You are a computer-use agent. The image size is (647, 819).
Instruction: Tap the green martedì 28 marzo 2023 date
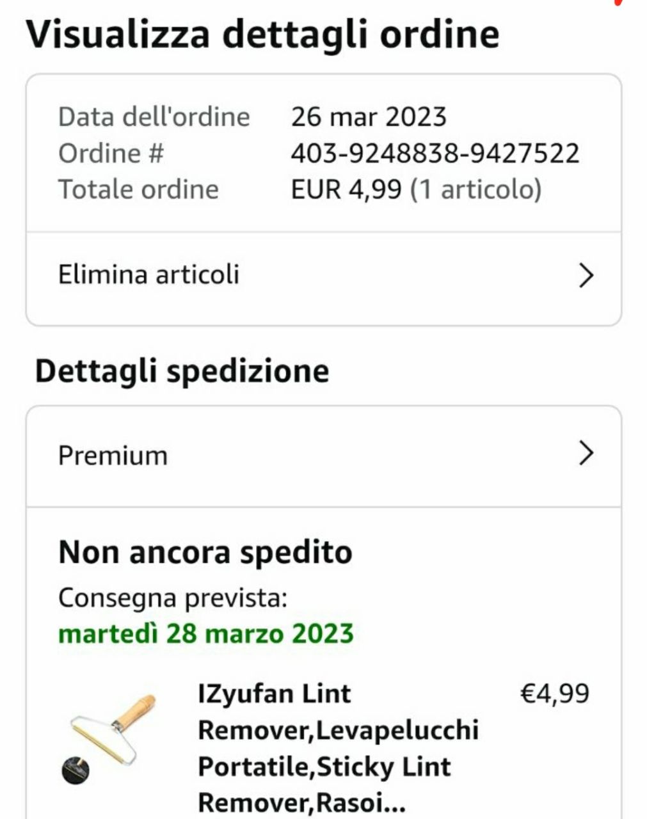coord(205,634)
